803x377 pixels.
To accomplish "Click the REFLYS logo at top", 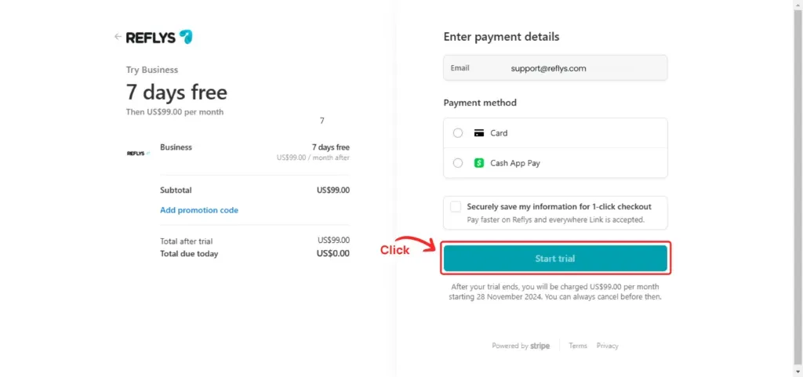I will (x=159, y=38).
